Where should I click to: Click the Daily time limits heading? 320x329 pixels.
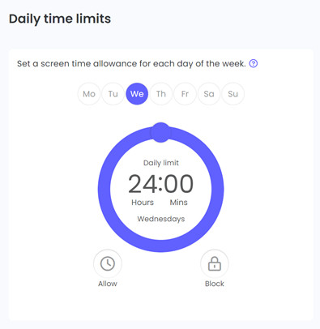pos(60,19)
